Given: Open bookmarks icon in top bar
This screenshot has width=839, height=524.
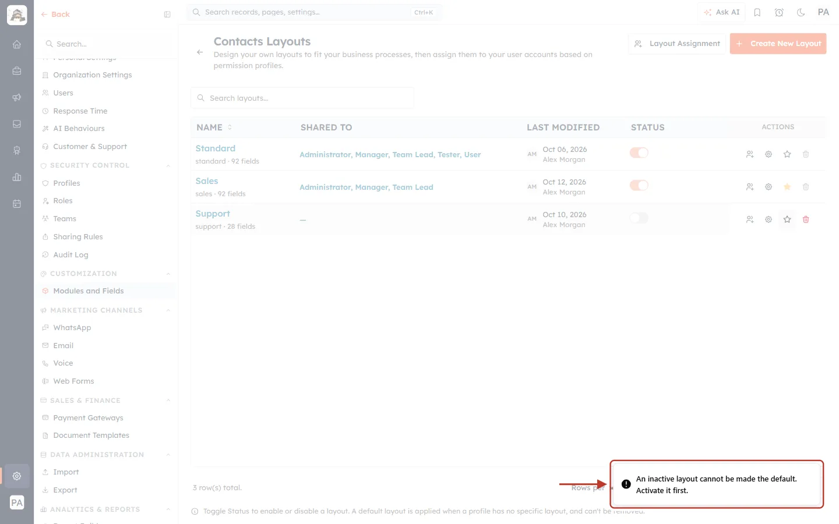Looking at the screenshot, I should point(757,12).
